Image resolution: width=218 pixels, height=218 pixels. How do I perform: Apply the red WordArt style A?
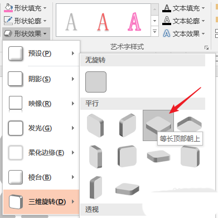[103, 22]
